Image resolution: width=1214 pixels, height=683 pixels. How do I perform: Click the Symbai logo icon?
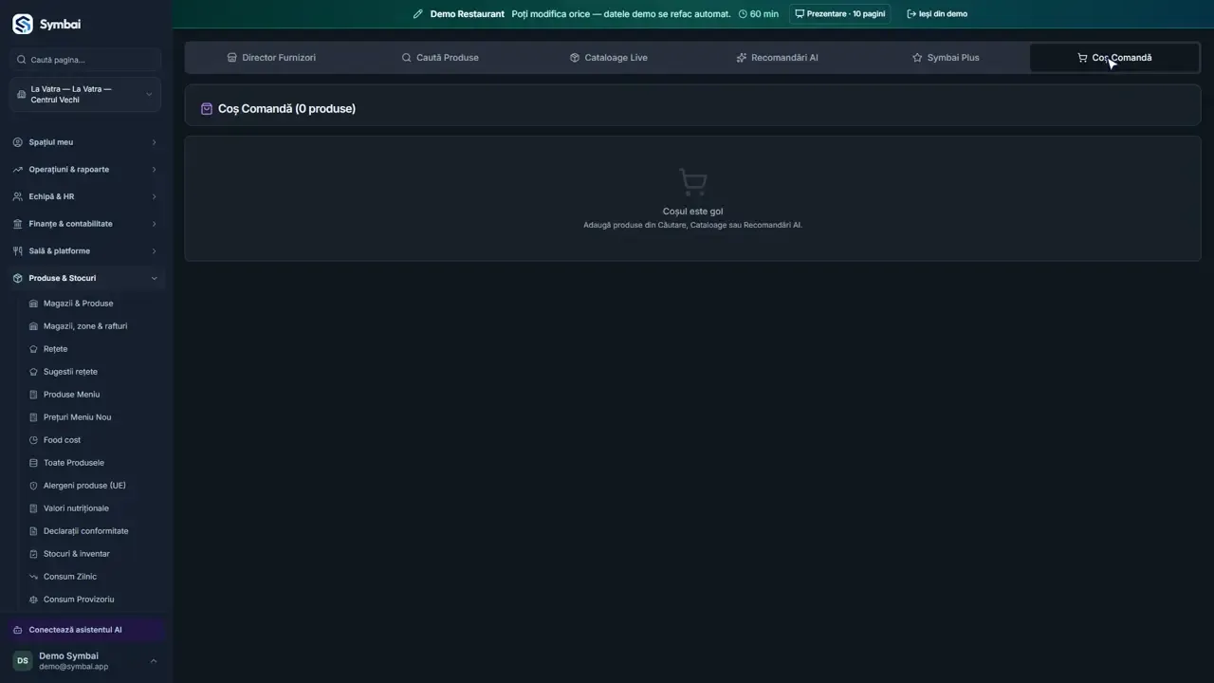tap(22, 24)
